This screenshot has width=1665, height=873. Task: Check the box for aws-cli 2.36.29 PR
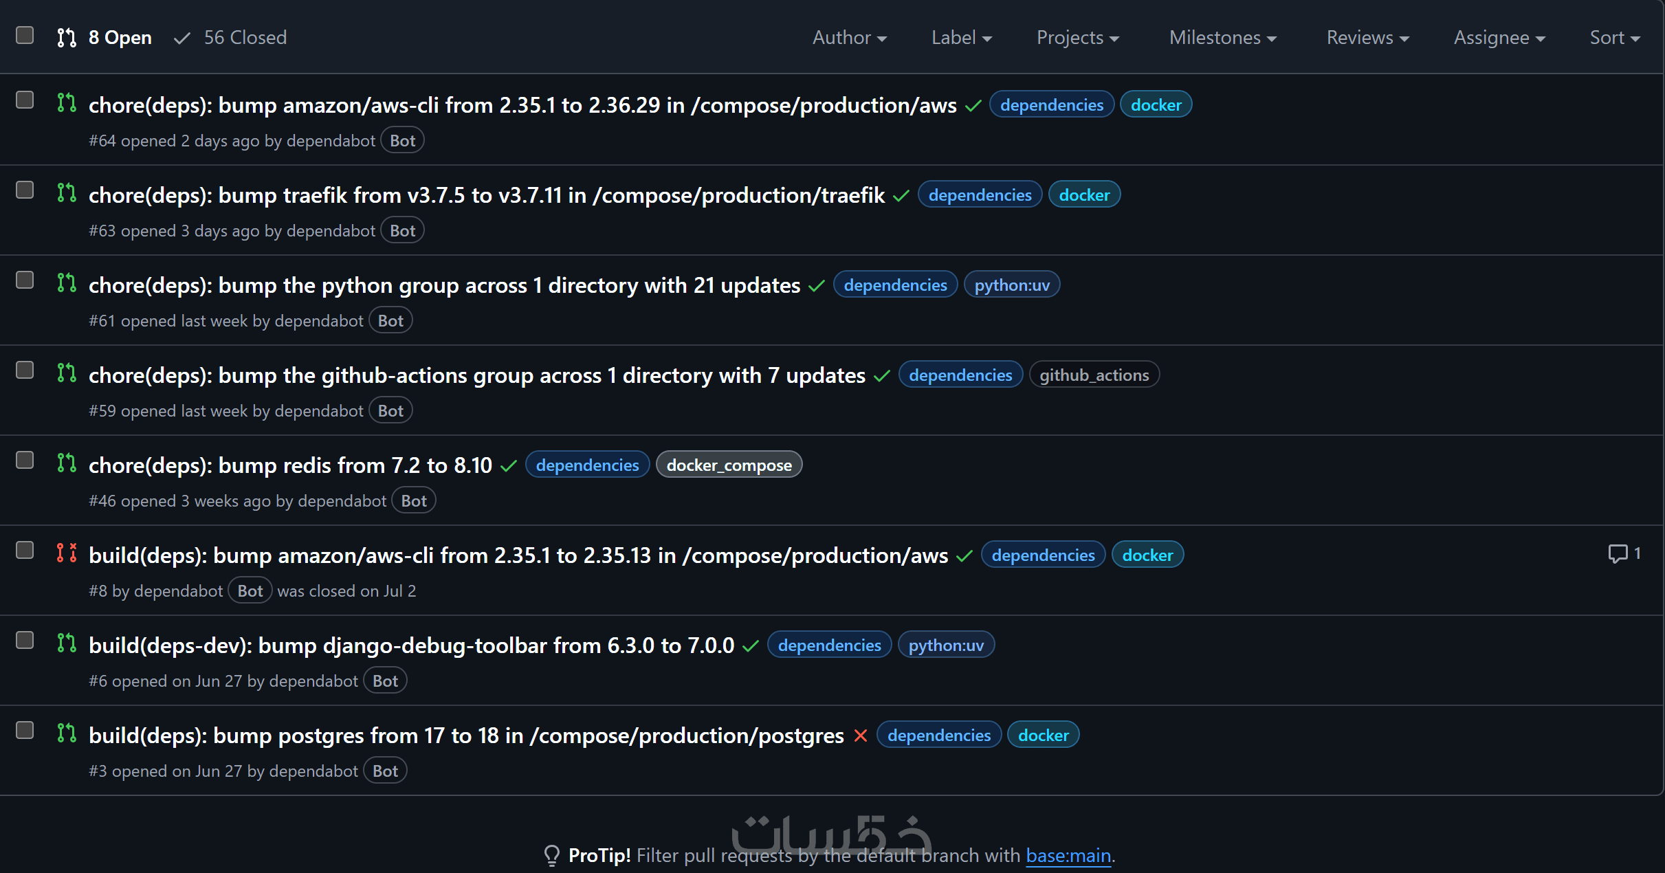[25, 100]
